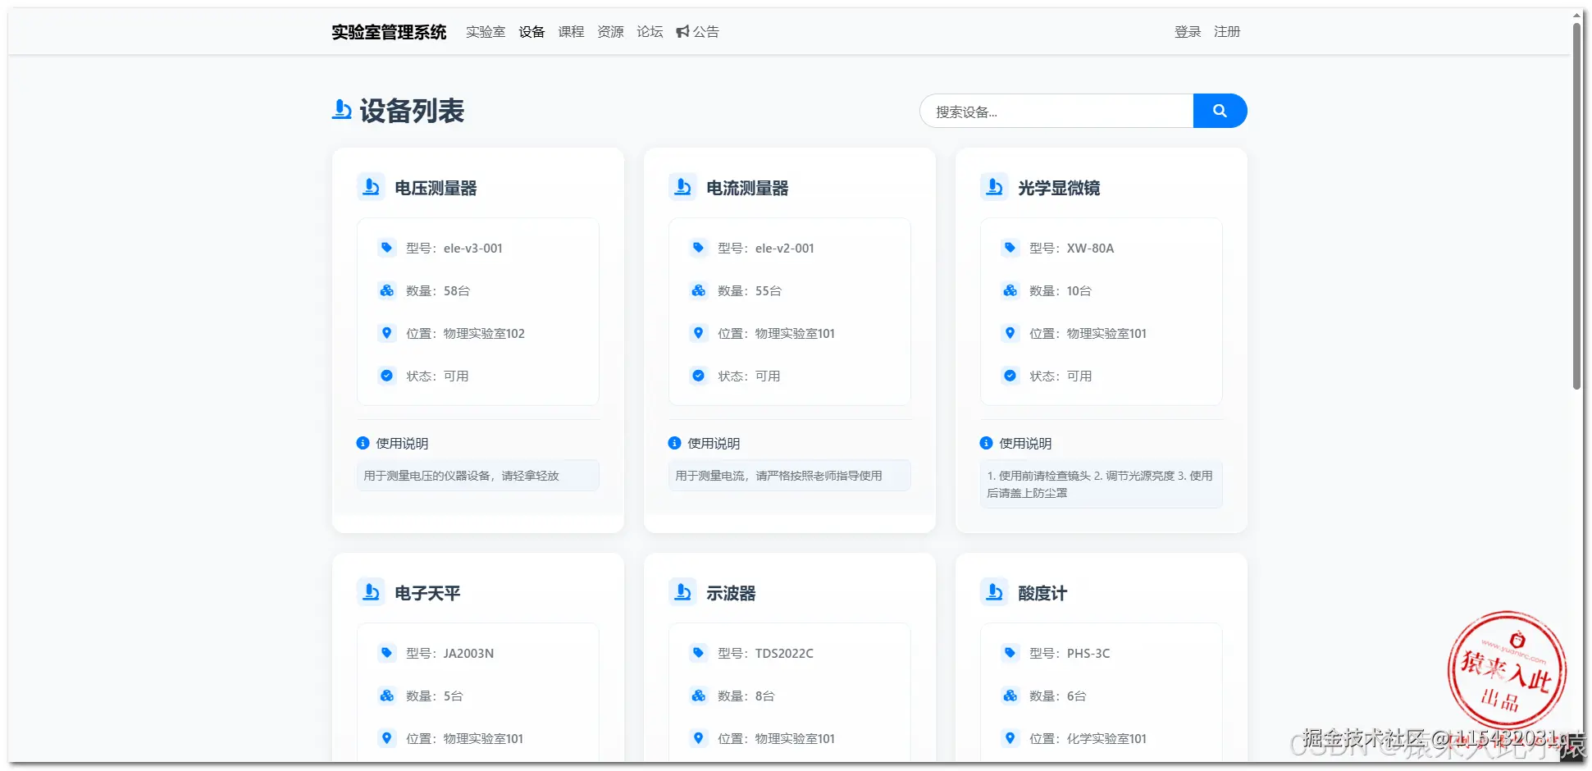Switch to the 课程 navigation section
Viewport: 1592px width, 771px height.
click(571, 31)
